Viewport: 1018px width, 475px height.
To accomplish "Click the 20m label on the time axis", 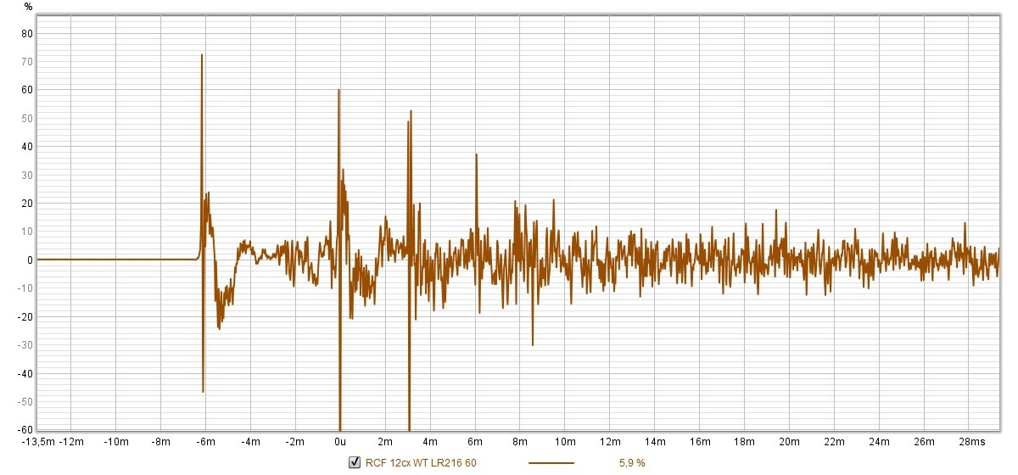I will 790,442.
